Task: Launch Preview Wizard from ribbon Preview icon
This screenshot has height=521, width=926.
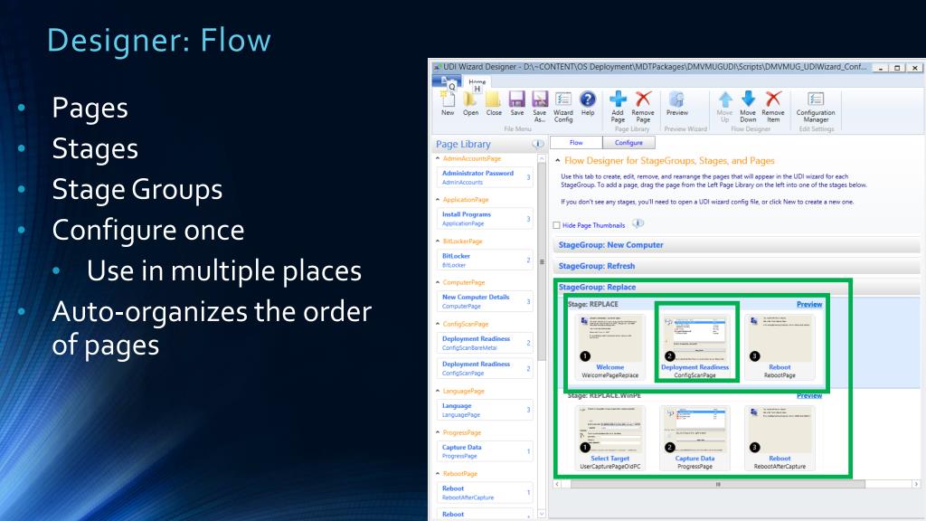Action: tap(676, 99)
